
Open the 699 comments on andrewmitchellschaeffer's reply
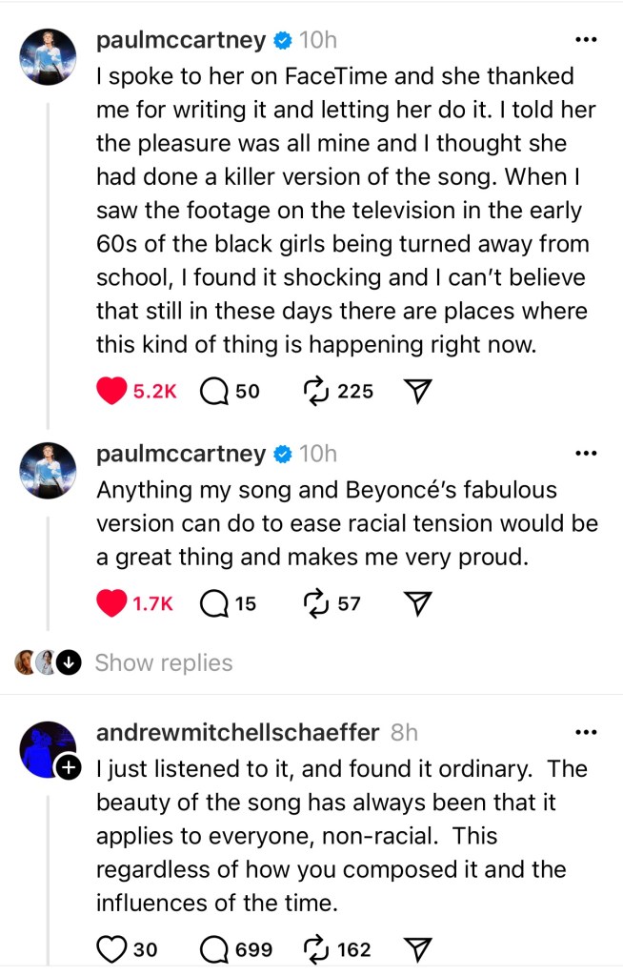(x=214, y=949)
